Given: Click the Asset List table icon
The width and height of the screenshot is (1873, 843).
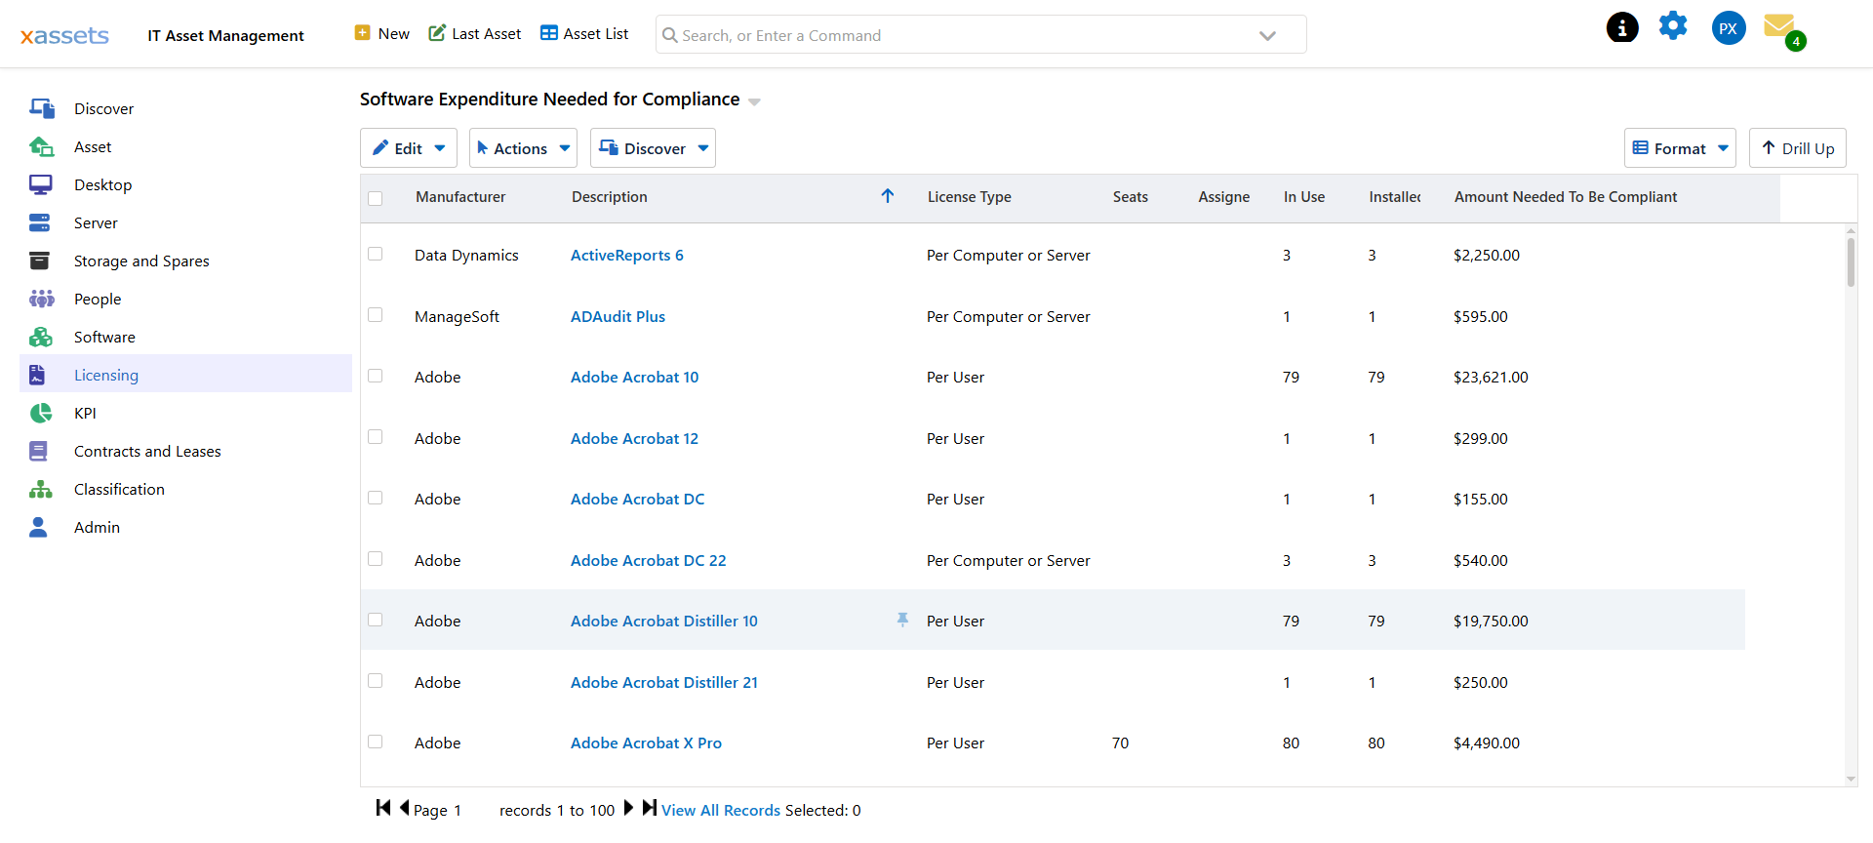Looking at the screenshot, I should point(549,33).
